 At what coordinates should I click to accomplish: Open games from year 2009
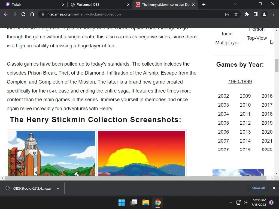click(x=245, y=96)
